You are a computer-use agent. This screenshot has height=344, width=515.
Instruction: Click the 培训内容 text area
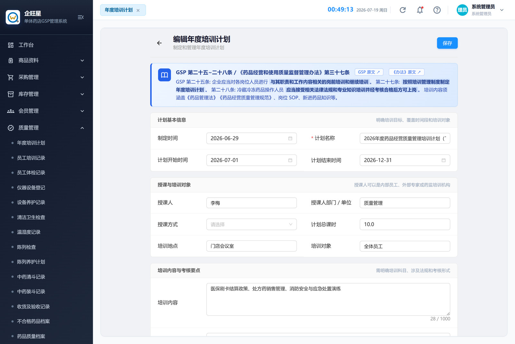coord(328,299)
